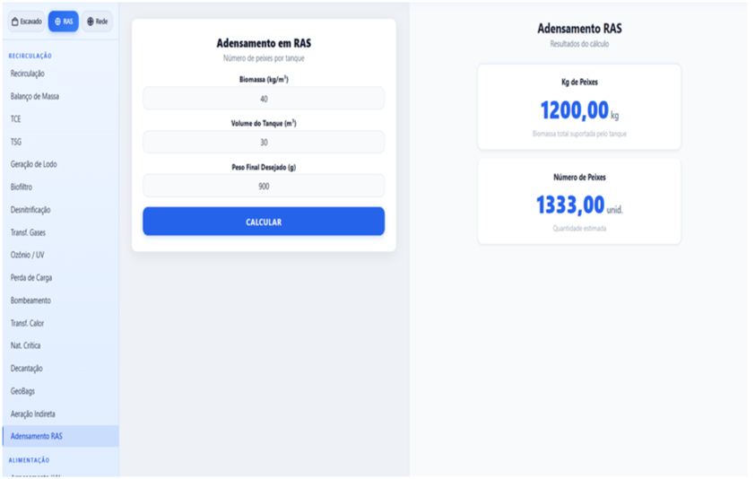
Task: Click the Peso Final Desejado field
Action: pos(264,186)
